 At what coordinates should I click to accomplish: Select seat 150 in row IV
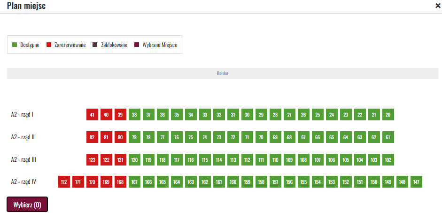(x=374, y=181)
